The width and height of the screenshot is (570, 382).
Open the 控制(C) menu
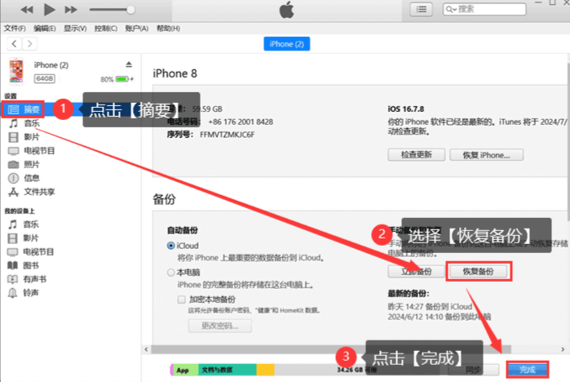point(106,29)
